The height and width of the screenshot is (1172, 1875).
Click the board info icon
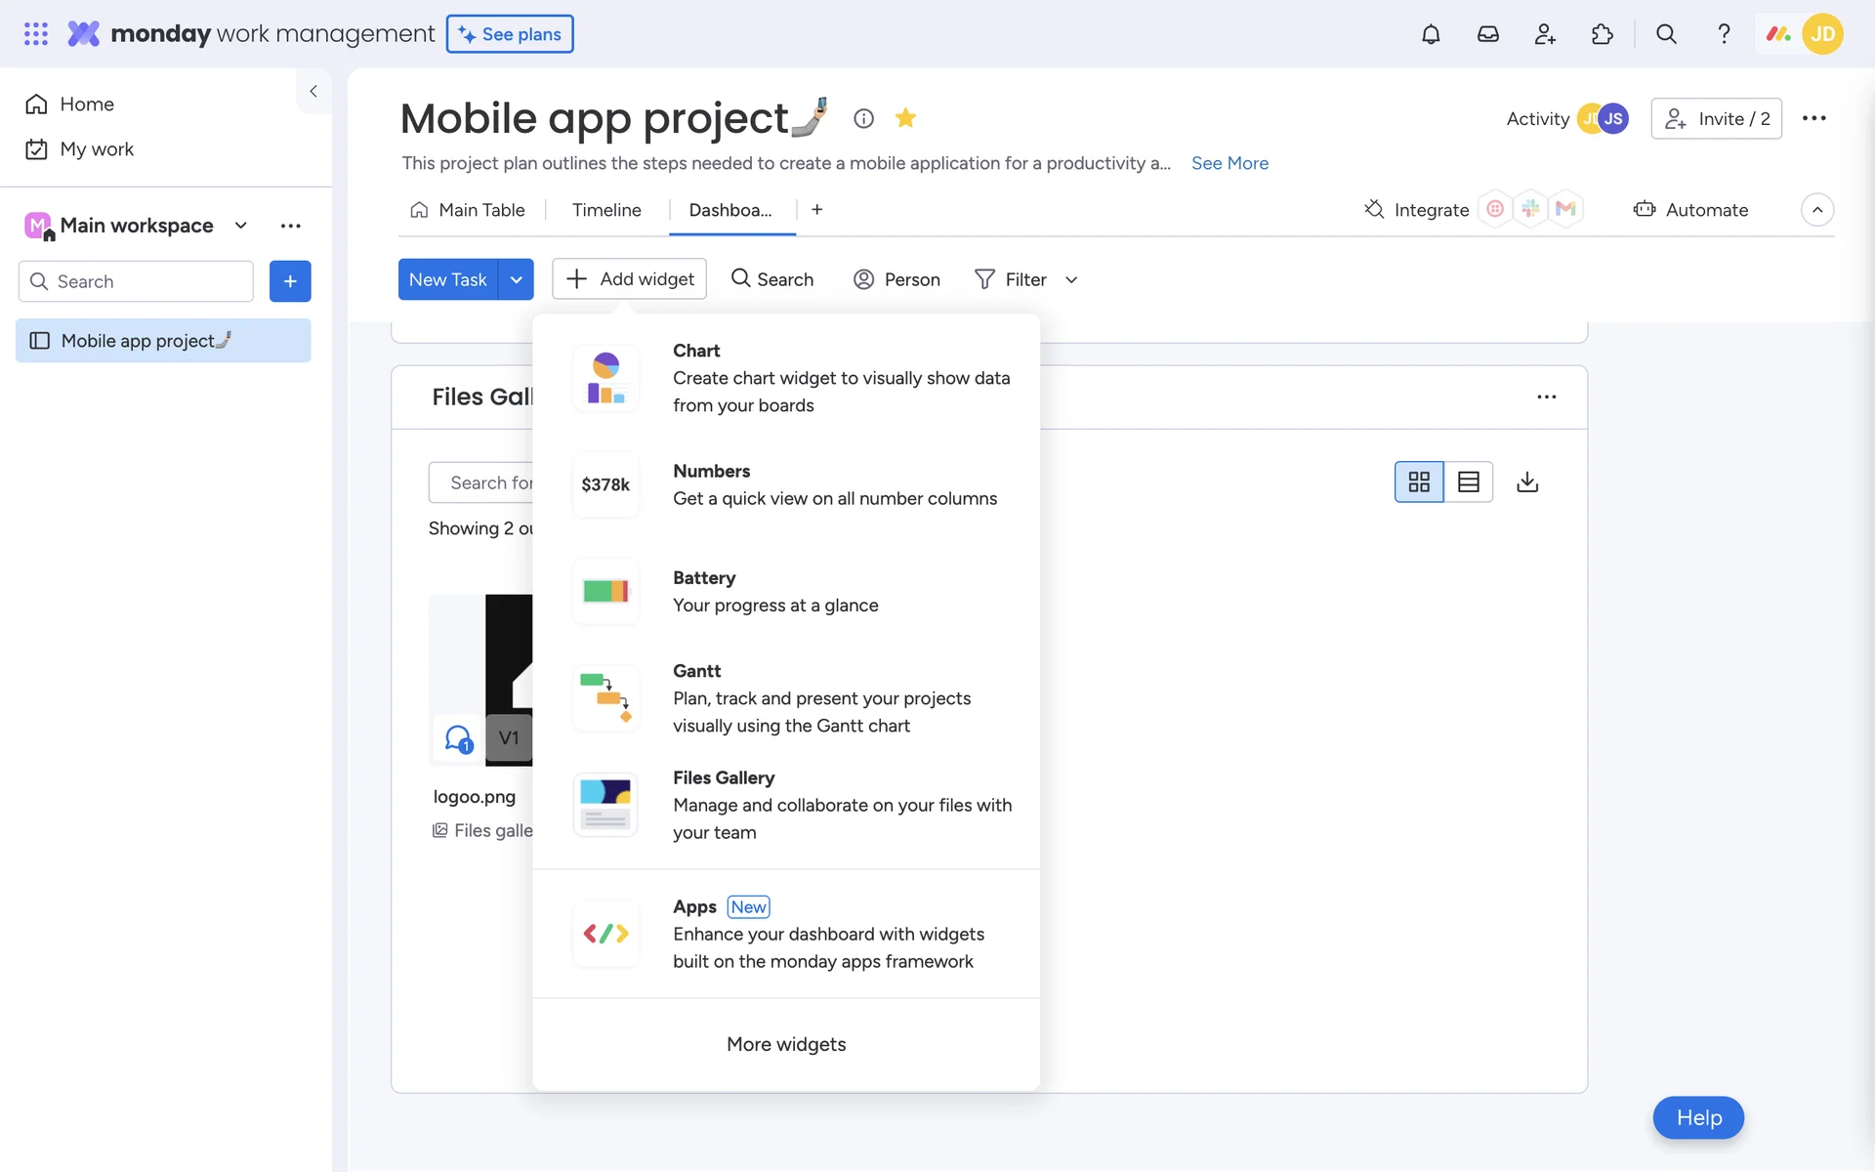(x=863, y=118)
